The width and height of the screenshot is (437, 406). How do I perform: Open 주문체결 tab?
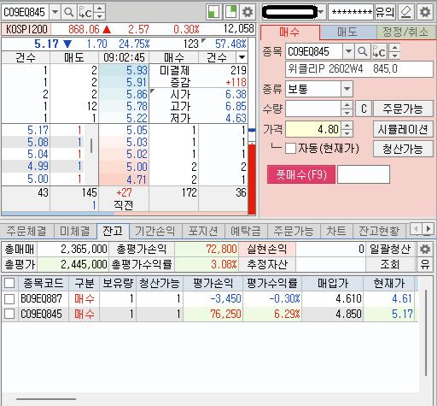[x=26, y=231]
